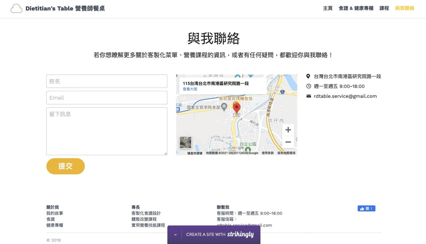Click the 留下訊息 message textarea
The height and width of the screenshot is (244, 426).
(x=107, y=131)
